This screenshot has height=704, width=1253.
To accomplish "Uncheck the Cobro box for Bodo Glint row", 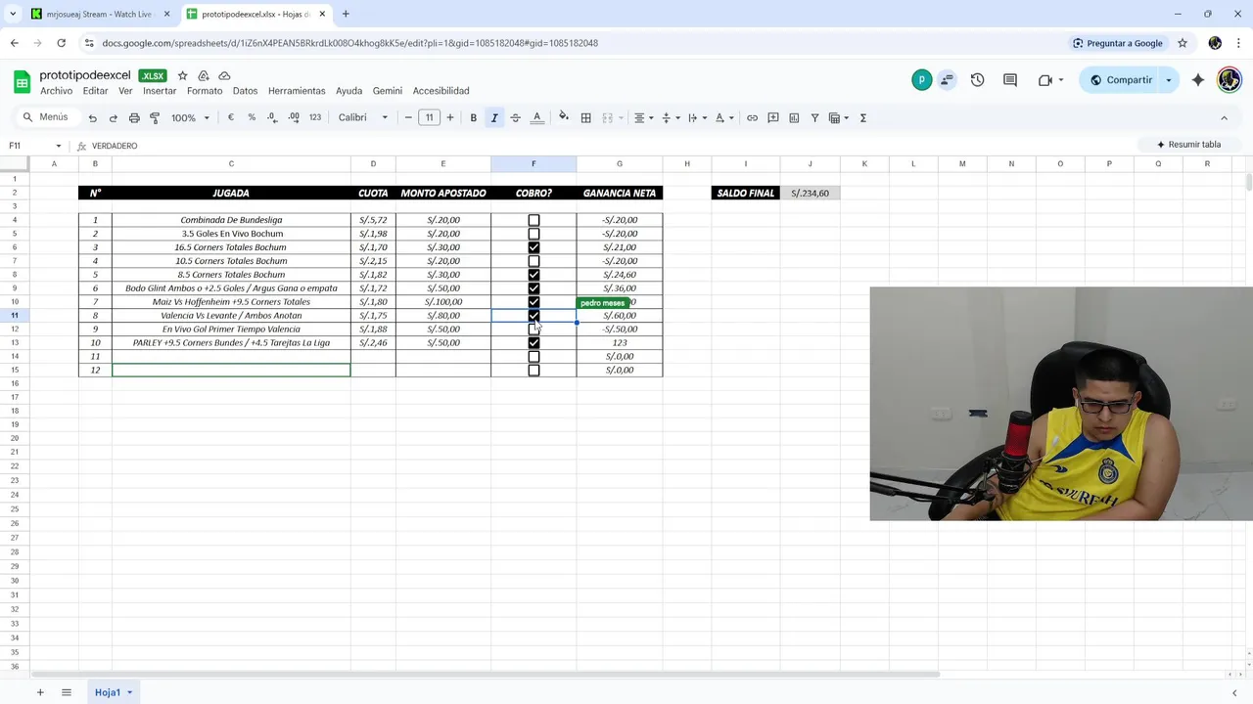I will 534,288.
